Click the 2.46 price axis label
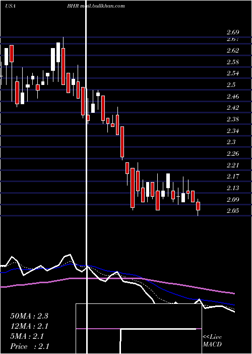This screenshot has width=252, height=354. [233, 97]
